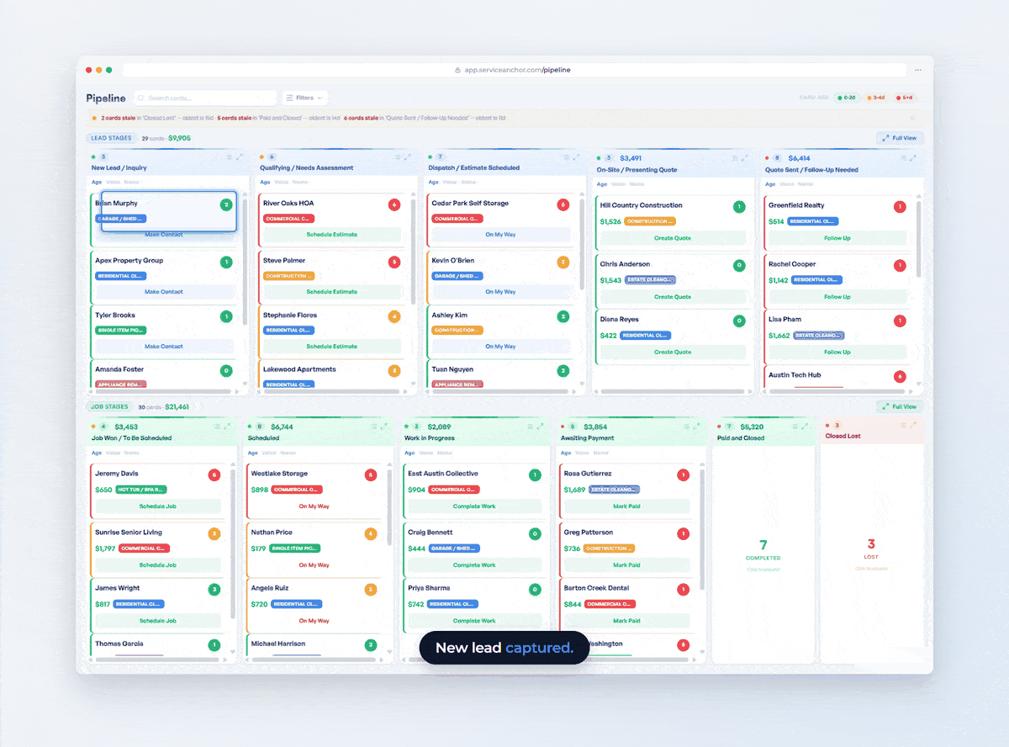
Task: Expand the Closed Lost column
Action: pyautogui.click(x=915, y=426)
